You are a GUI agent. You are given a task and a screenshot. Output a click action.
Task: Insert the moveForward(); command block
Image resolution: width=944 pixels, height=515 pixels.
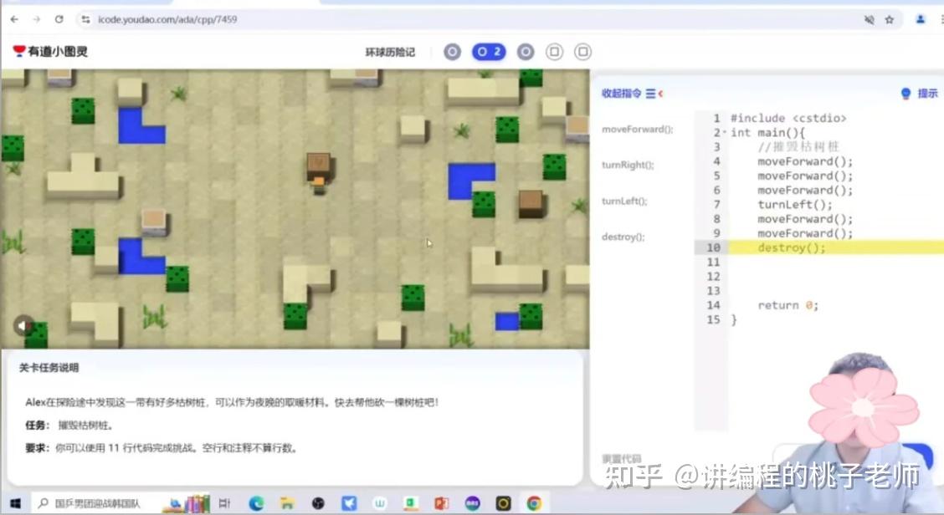coord(638,129)
